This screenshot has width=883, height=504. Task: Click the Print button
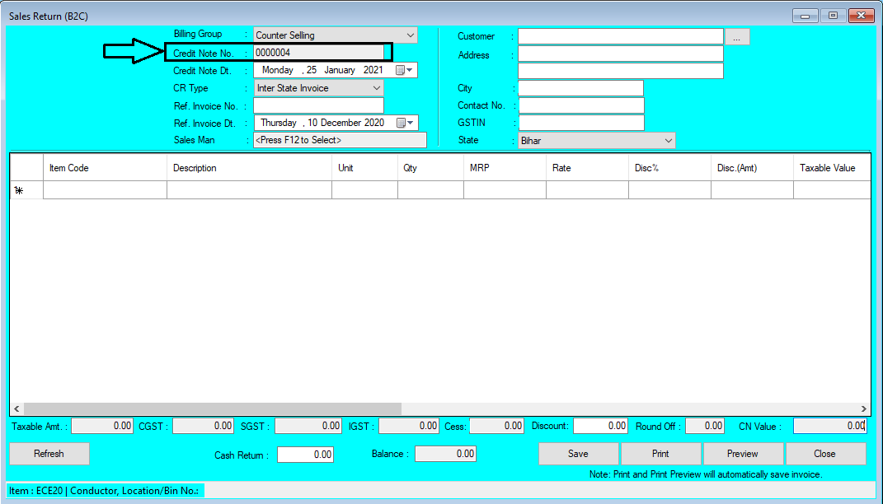(x=660, y=454)
